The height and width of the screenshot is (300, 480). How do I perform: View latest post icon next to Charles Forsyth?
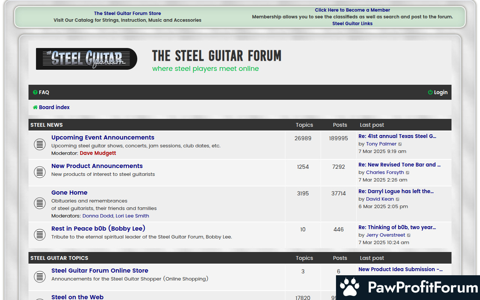point(408,172)
